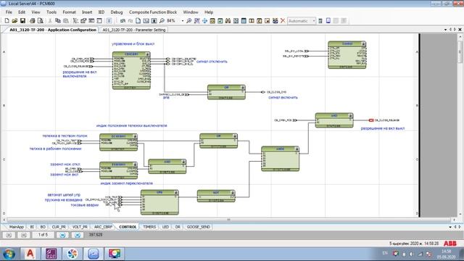Switch to the ARC_CBRF page tab
Screen dimensions: 464x261
click(103, 227)
